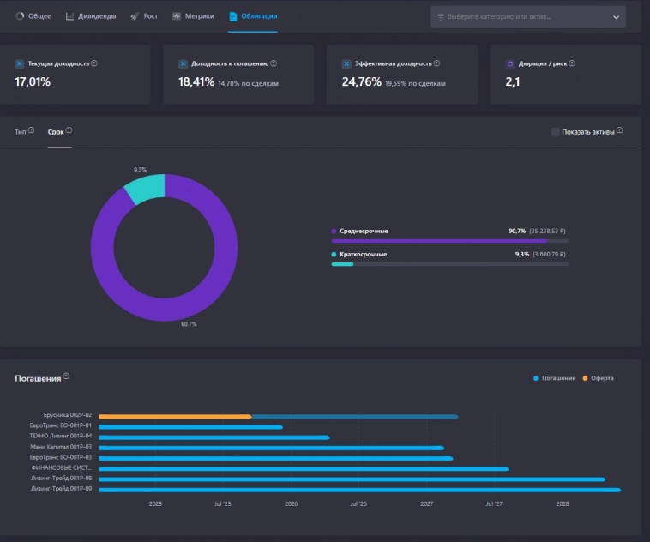This screenshot has height=542, width=650.
Task: Toggle the Погашение legend series
Action: pos(554,378)
